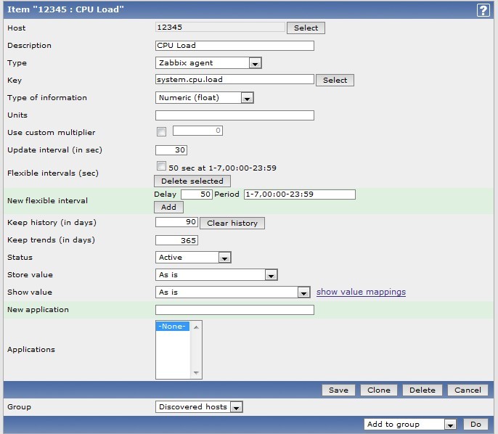The height and width of the screenshot is (434, 498).
Task: Click the Delay input field
Action: click(197, 195)
